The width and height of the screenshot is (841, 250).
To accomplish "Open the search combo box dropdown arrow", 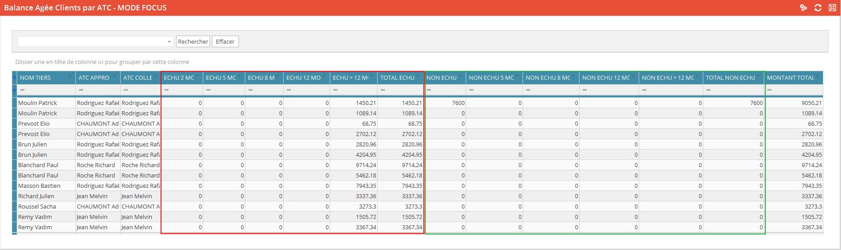I will [x=169, y=42].
